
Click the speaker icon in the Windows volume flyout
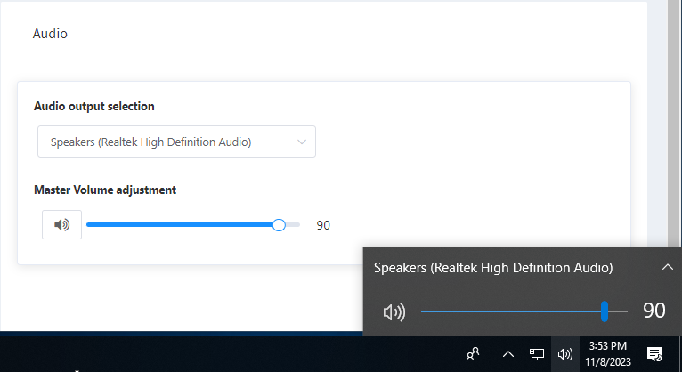point(394,311)
